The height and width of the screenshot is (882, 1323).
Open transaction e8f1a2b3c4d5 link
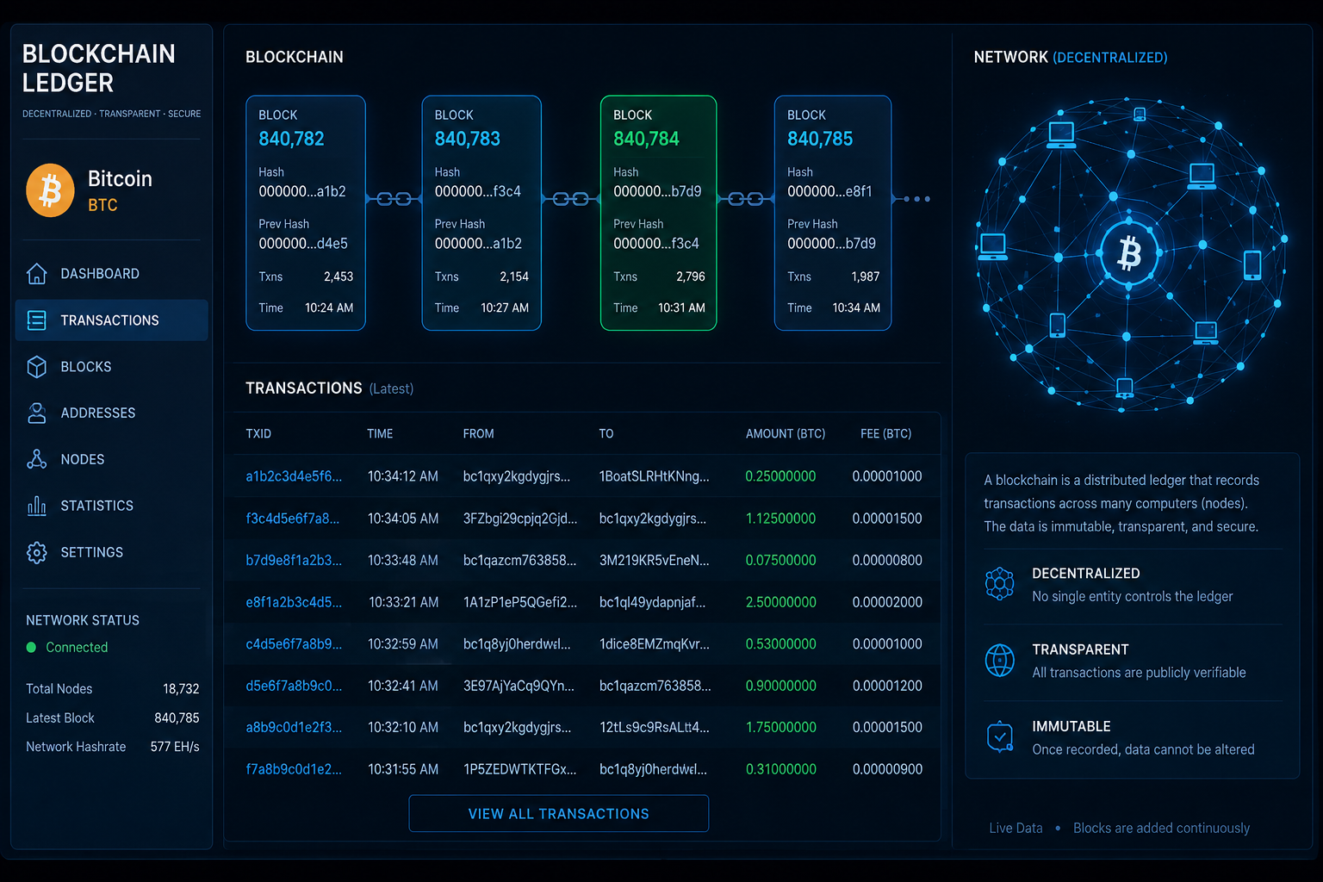click(294, 602)
